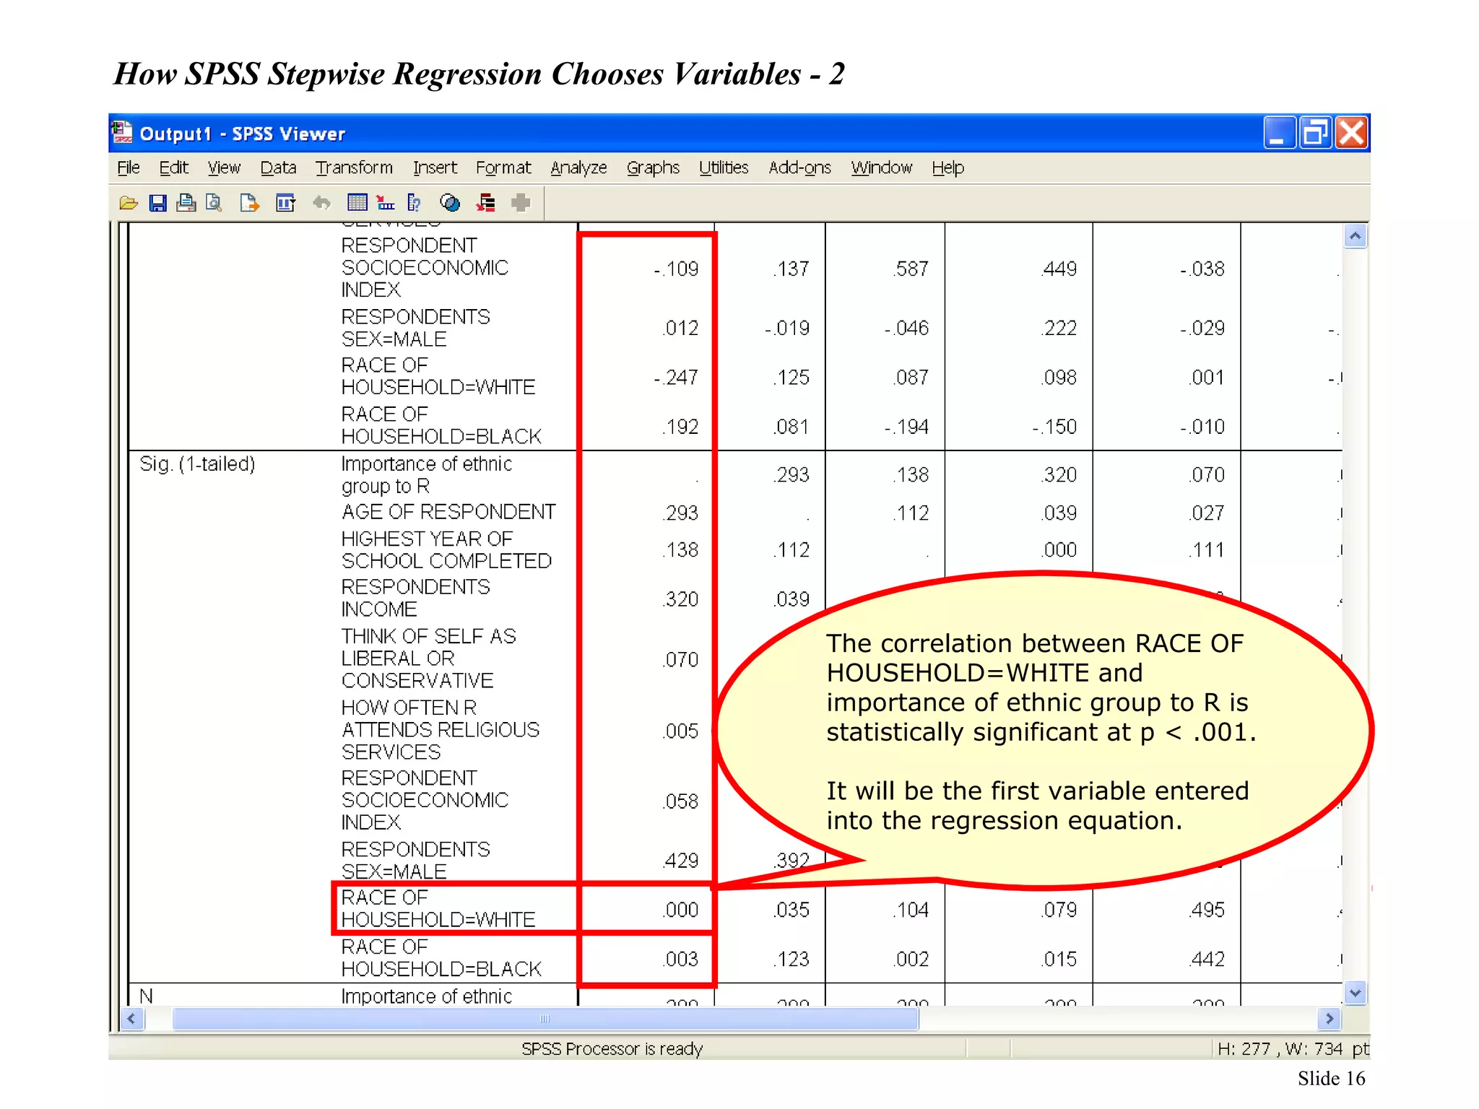Viewport: 1479px width, 1109px height.
Task: Open Print Preview icon
Action: point(214,203)
